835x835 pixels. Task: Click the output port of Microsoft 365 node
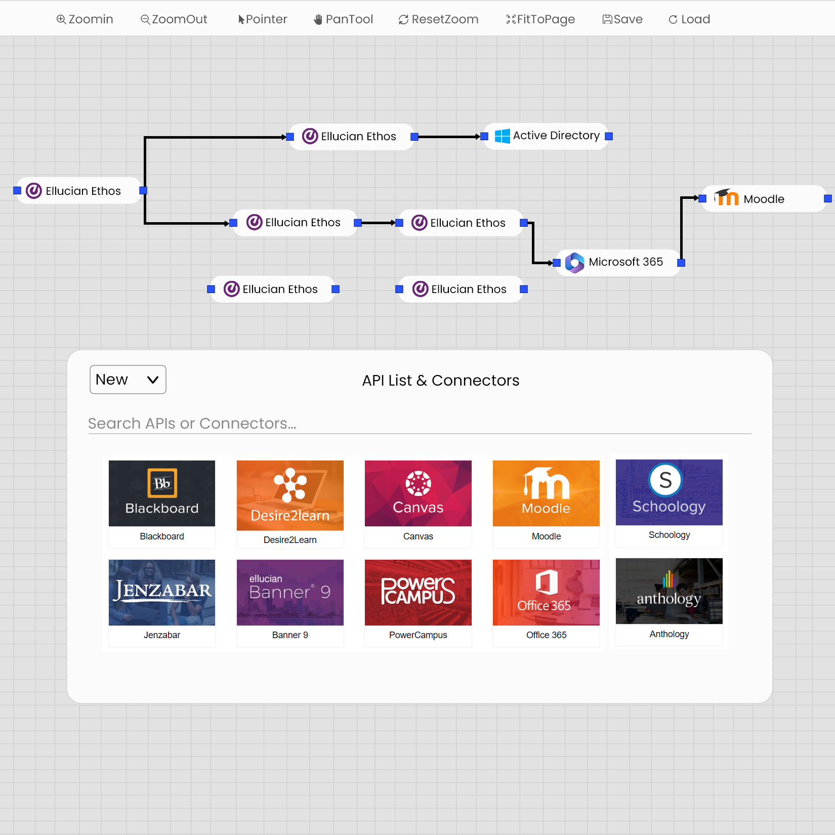(x=681, y=263)
